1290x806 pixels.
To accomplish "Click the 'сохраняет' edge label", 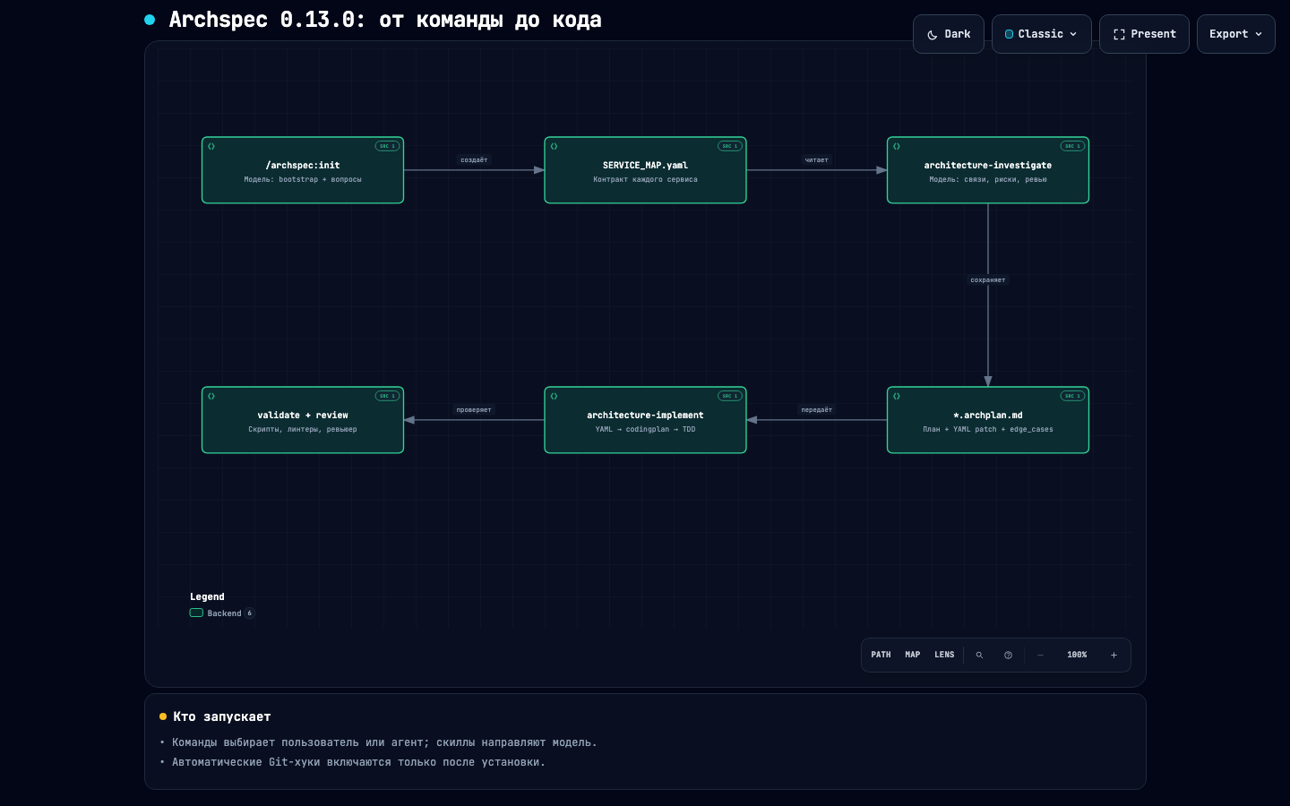I will tap(988, 280).
